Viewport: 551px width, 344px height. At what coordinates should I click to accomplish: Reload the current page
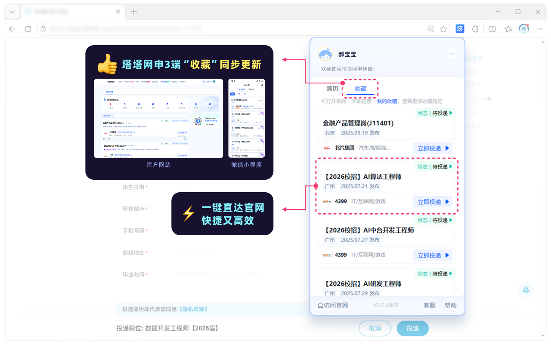(x=28, y=29)
